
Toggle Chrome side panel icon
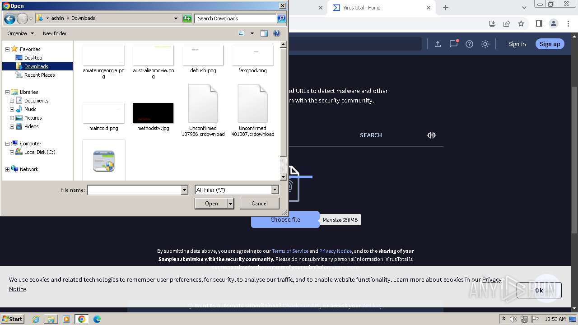coord(539,23)
